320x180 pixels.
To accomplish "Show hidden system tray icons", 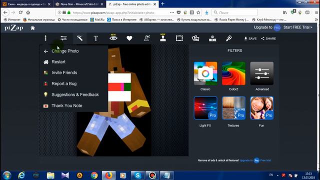I will tap(278, 175).
